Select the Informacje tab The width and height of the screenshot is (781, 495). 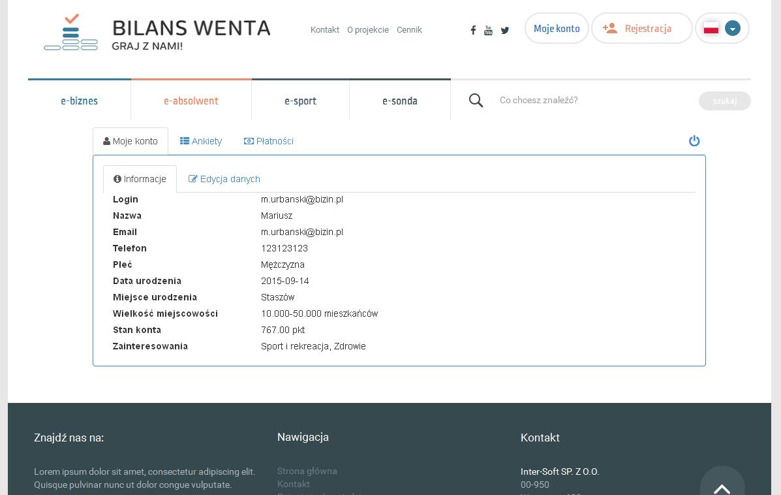point(140,179)
